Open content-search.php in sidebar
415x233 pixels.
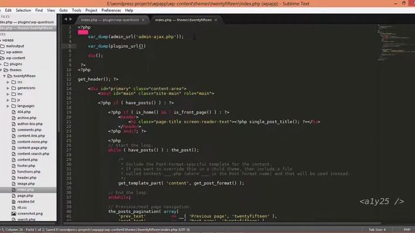point(33,154)
